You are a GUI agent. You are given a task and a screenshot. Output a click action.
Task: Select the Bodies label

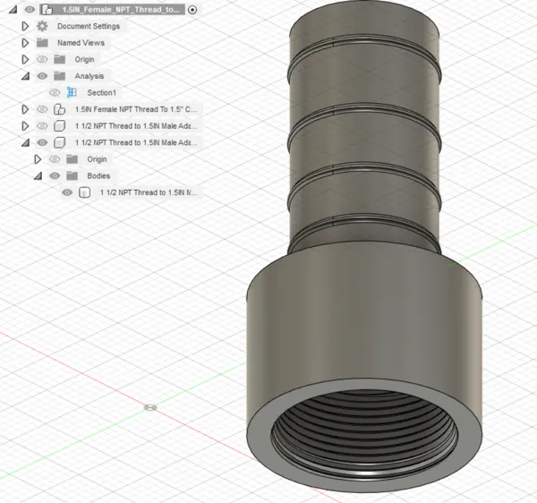click(98, 176)
